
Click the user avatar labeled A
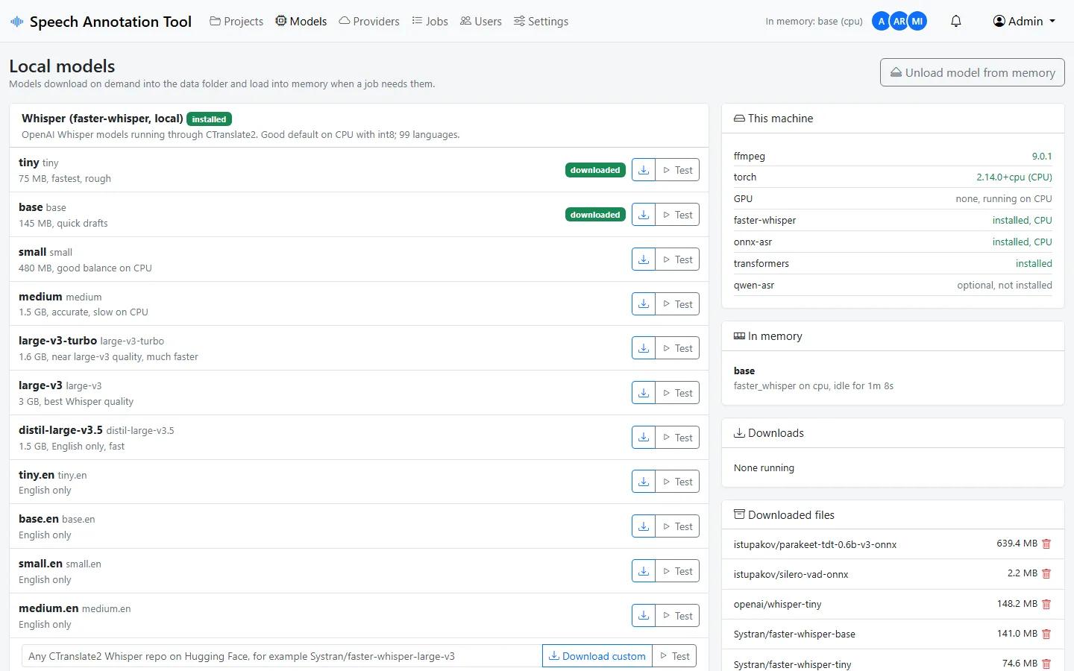pyautogui.click(x=882, y=21)
